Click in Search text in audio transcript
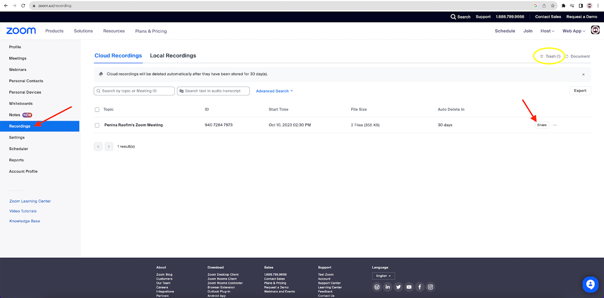604x298 pixels. click(x=213, y=91)
